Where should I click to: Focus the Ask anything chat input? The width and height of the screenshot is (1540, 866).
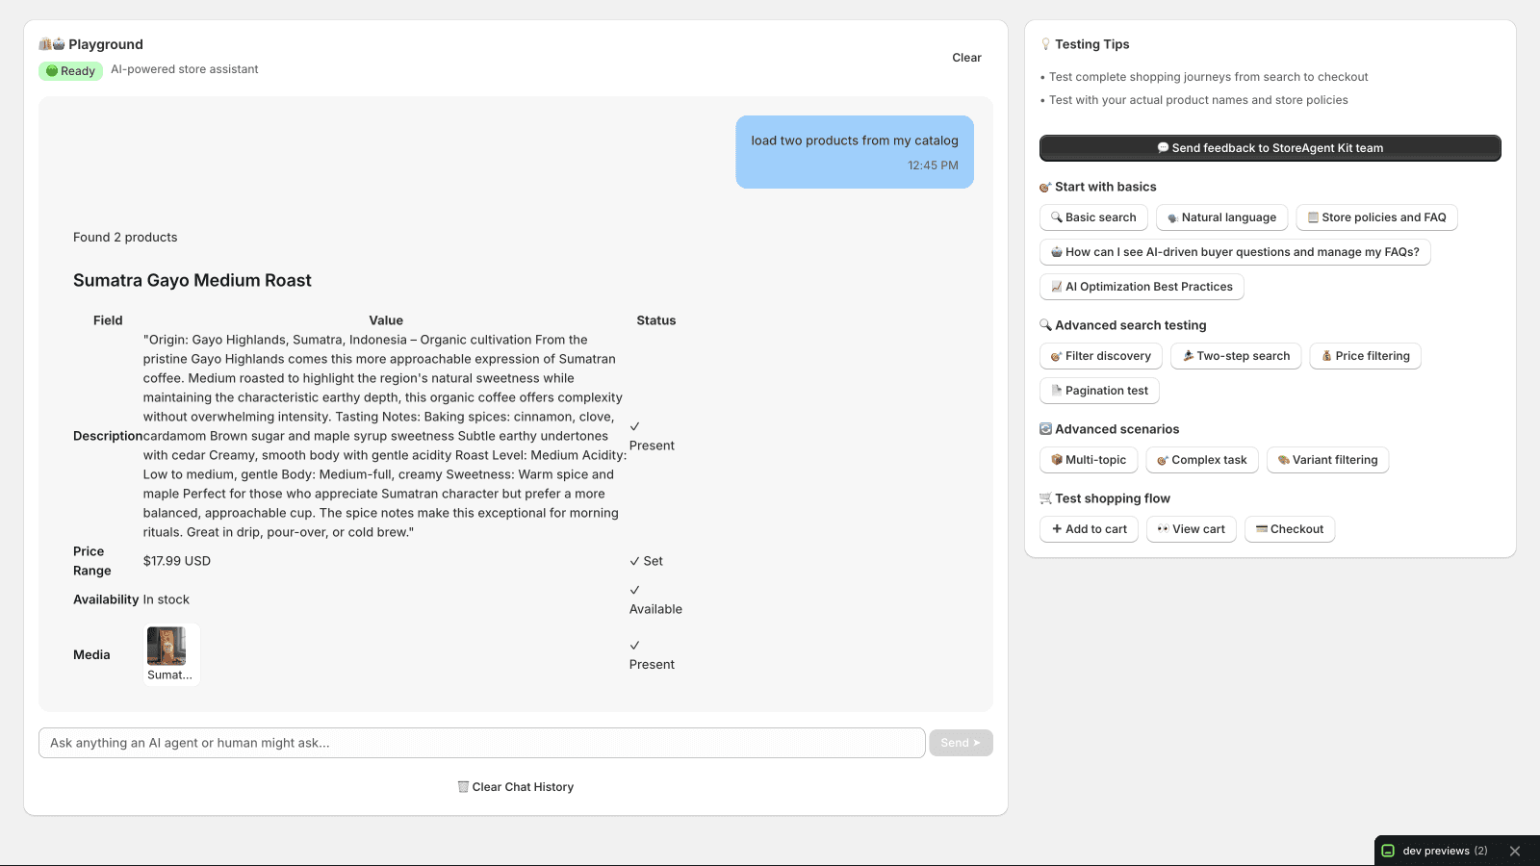click(x=482, y=743)
